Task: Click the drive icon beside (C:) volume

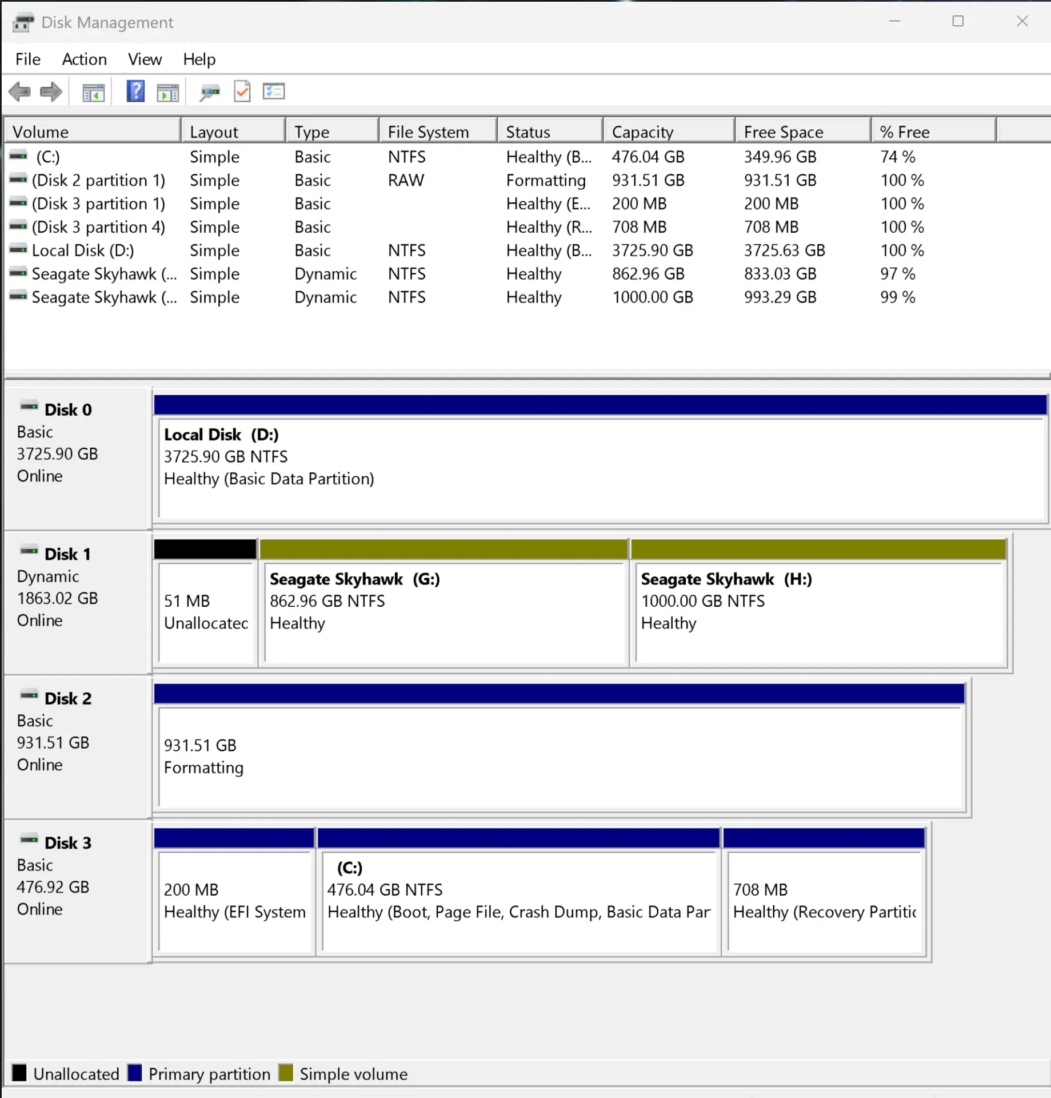Action: [x=18, y=156]
